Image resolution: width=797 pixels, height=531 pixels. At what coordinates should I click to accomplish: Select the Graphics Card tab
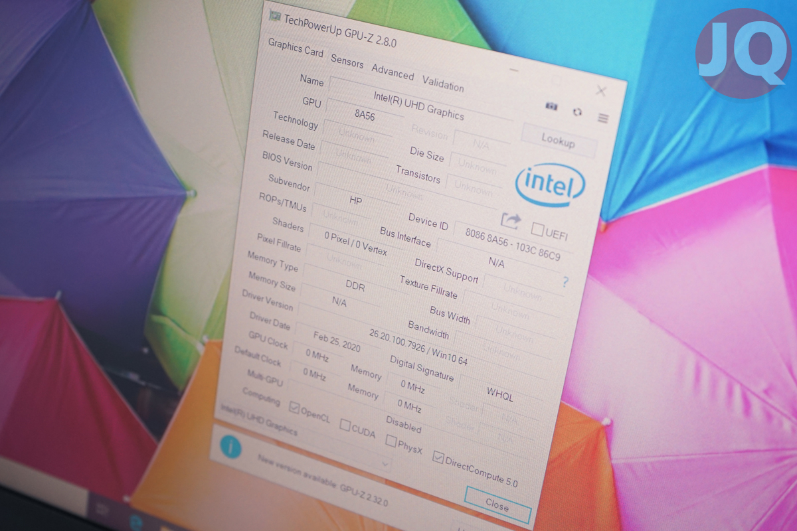(x=296, y=47)
